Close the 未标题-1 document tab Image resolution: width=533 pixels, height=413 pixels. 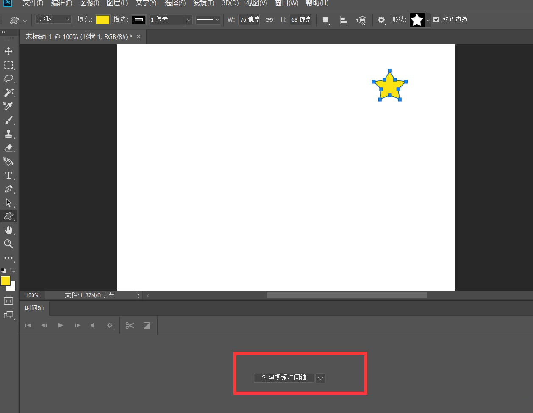pos(139,37)
